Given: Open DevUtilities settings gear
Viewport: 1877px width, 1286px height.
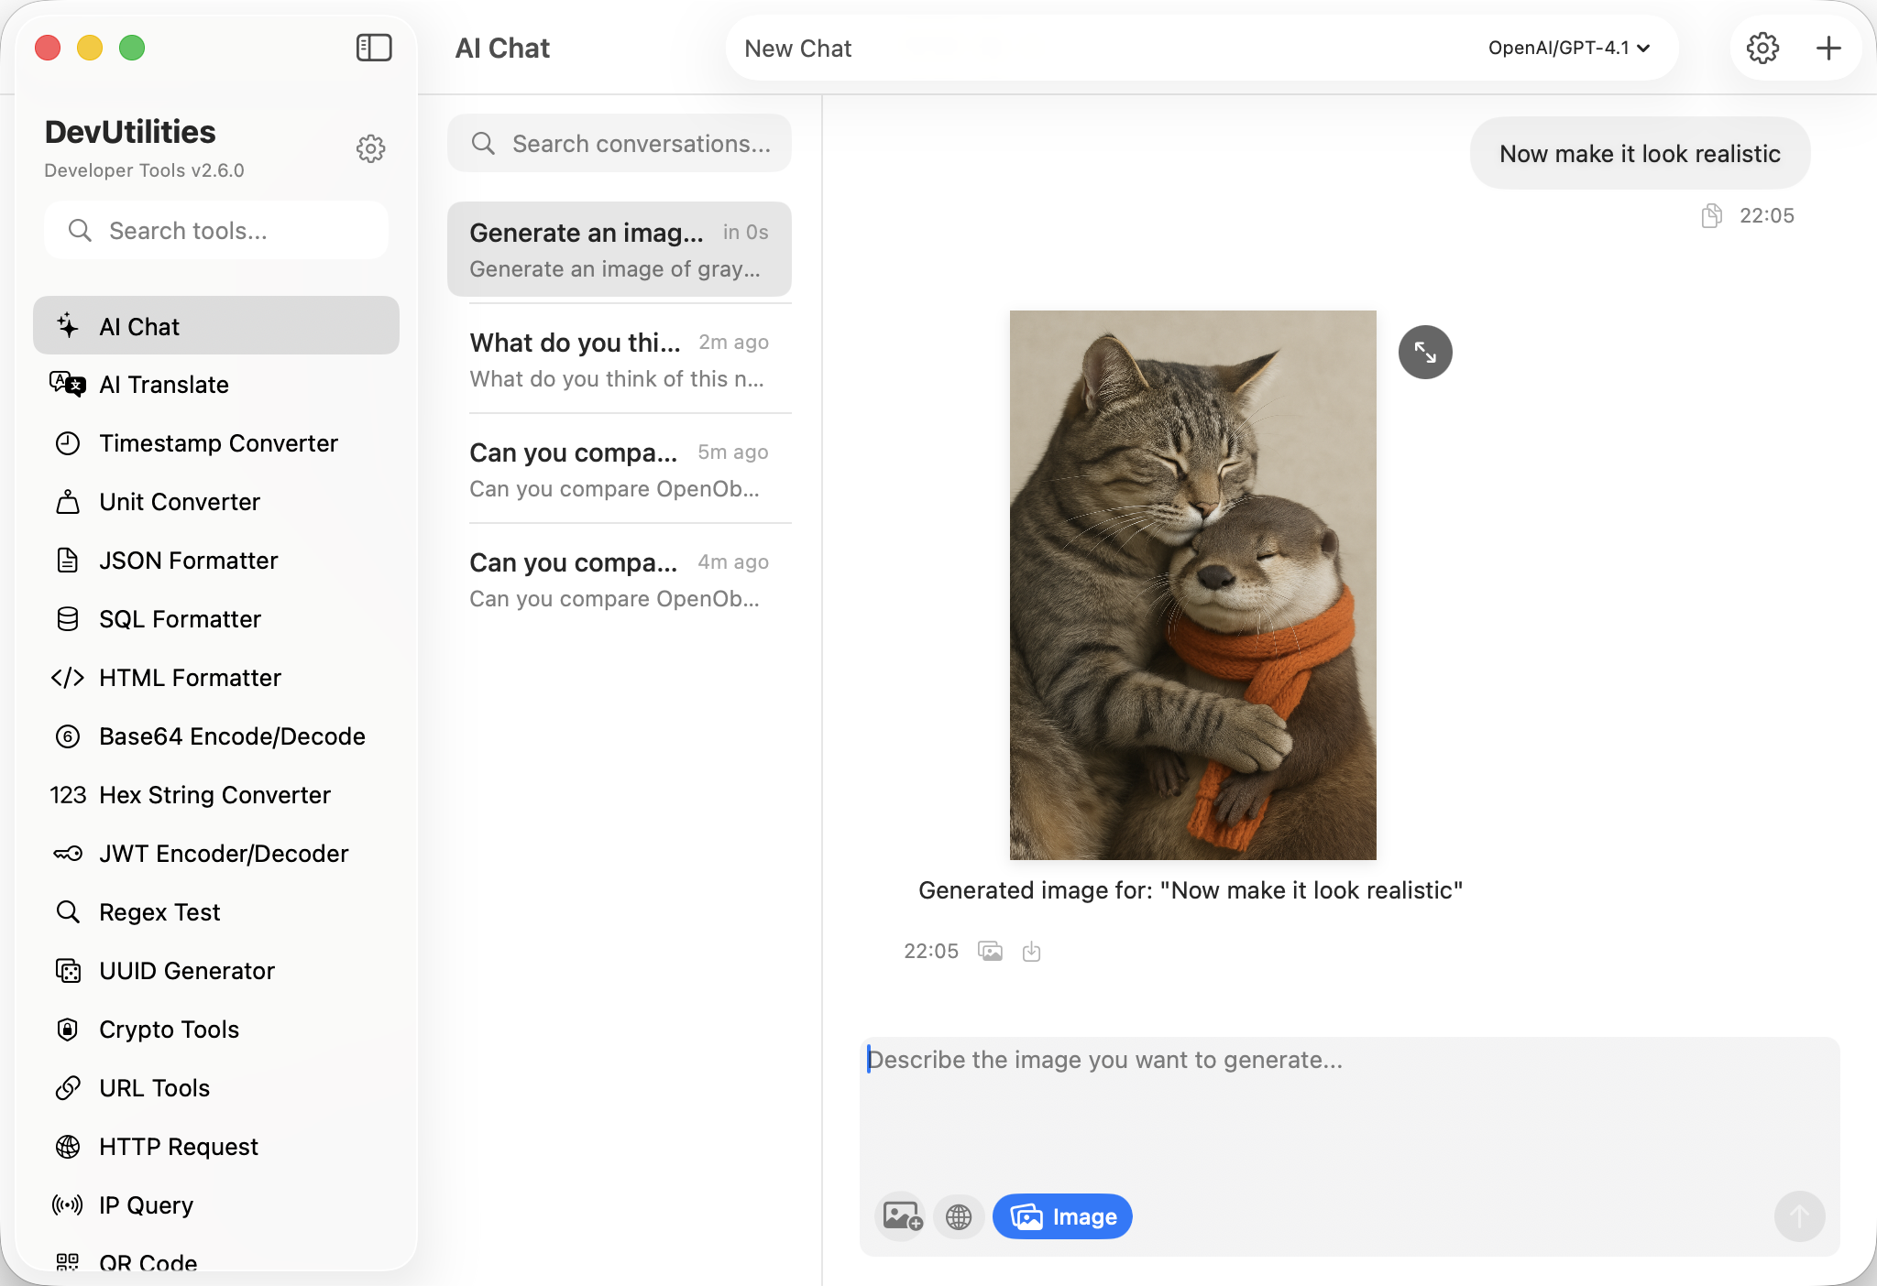Looking at the screenshot, I should (x=370, y=148).
